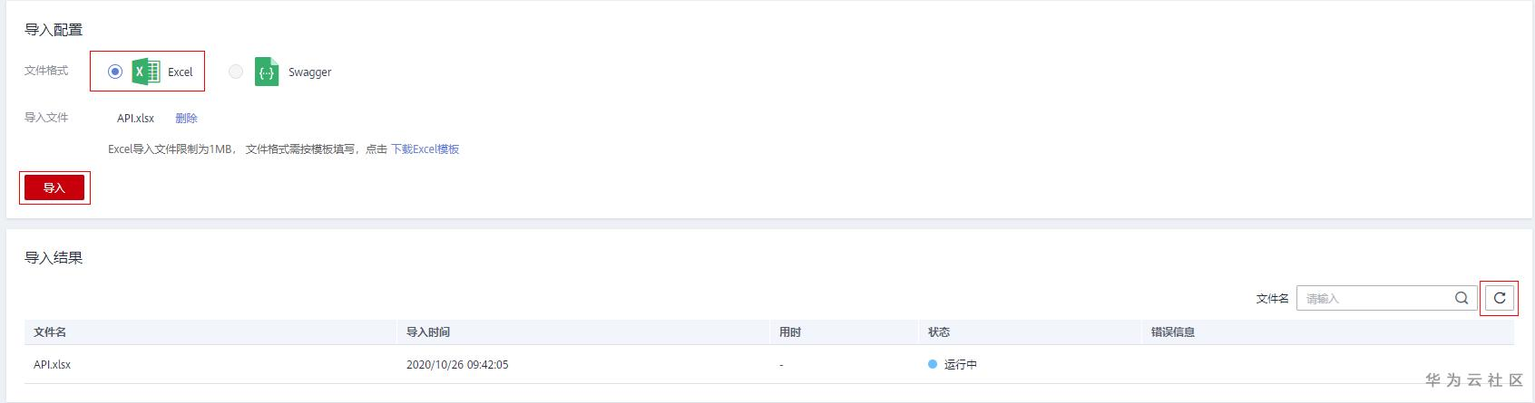Image resolution: width=1535 pixels, height=403 pixels.
Task: Click the 文件名 column header
Action: (50, 332)
